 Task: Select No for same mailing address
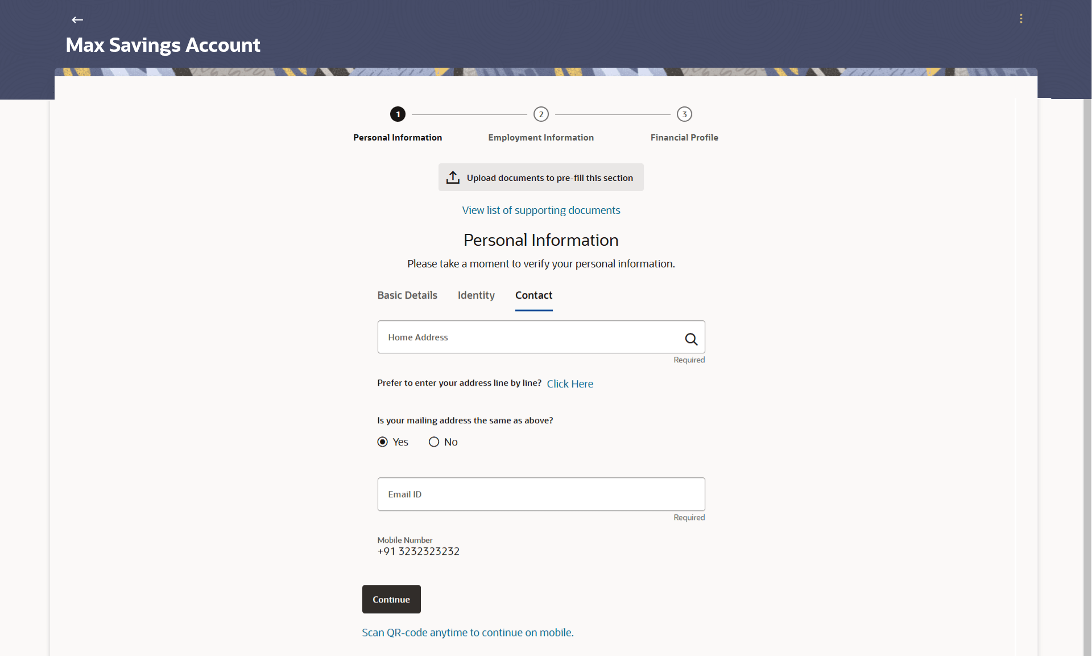(434, 442)
